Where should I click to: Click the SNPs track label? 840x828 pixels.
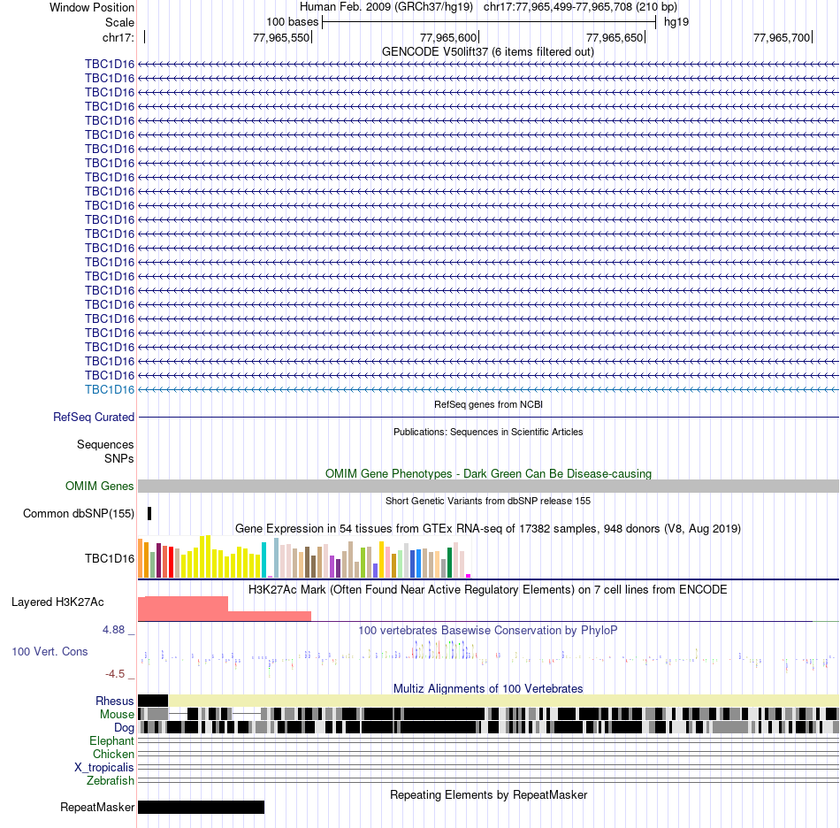[119, 459]
